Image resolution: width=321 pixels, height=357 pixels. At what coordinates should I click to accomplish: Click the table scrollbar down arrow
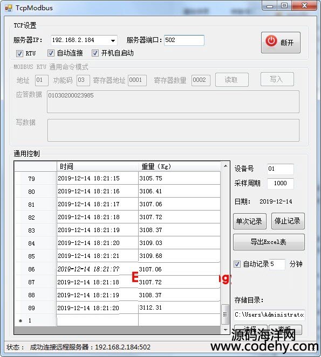pos(226,330)
